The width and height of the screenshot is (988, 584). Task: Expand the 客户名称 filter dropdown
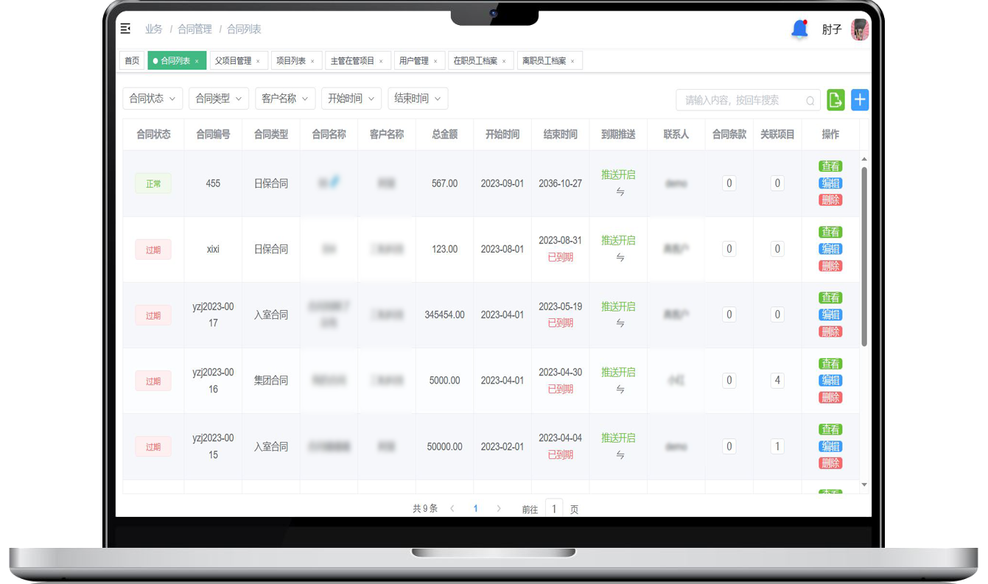285,99
